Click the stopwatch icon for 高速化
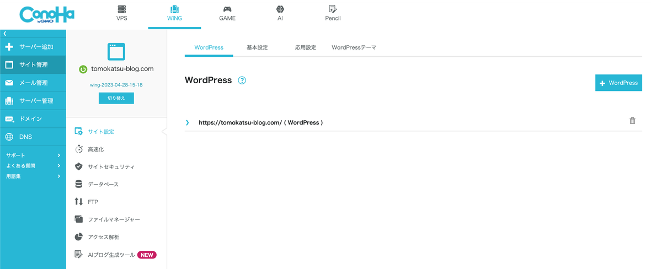Screen dimensions: 651x269 click(x=78, y=149)
